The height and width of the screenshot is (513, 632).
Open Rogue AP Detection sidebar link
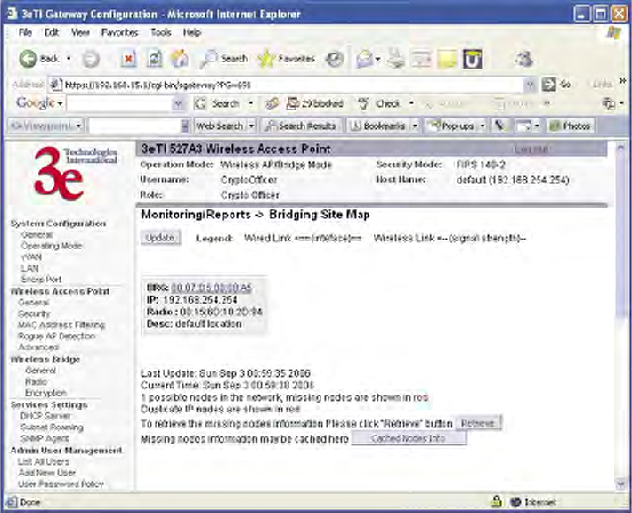tap(57, 337)
